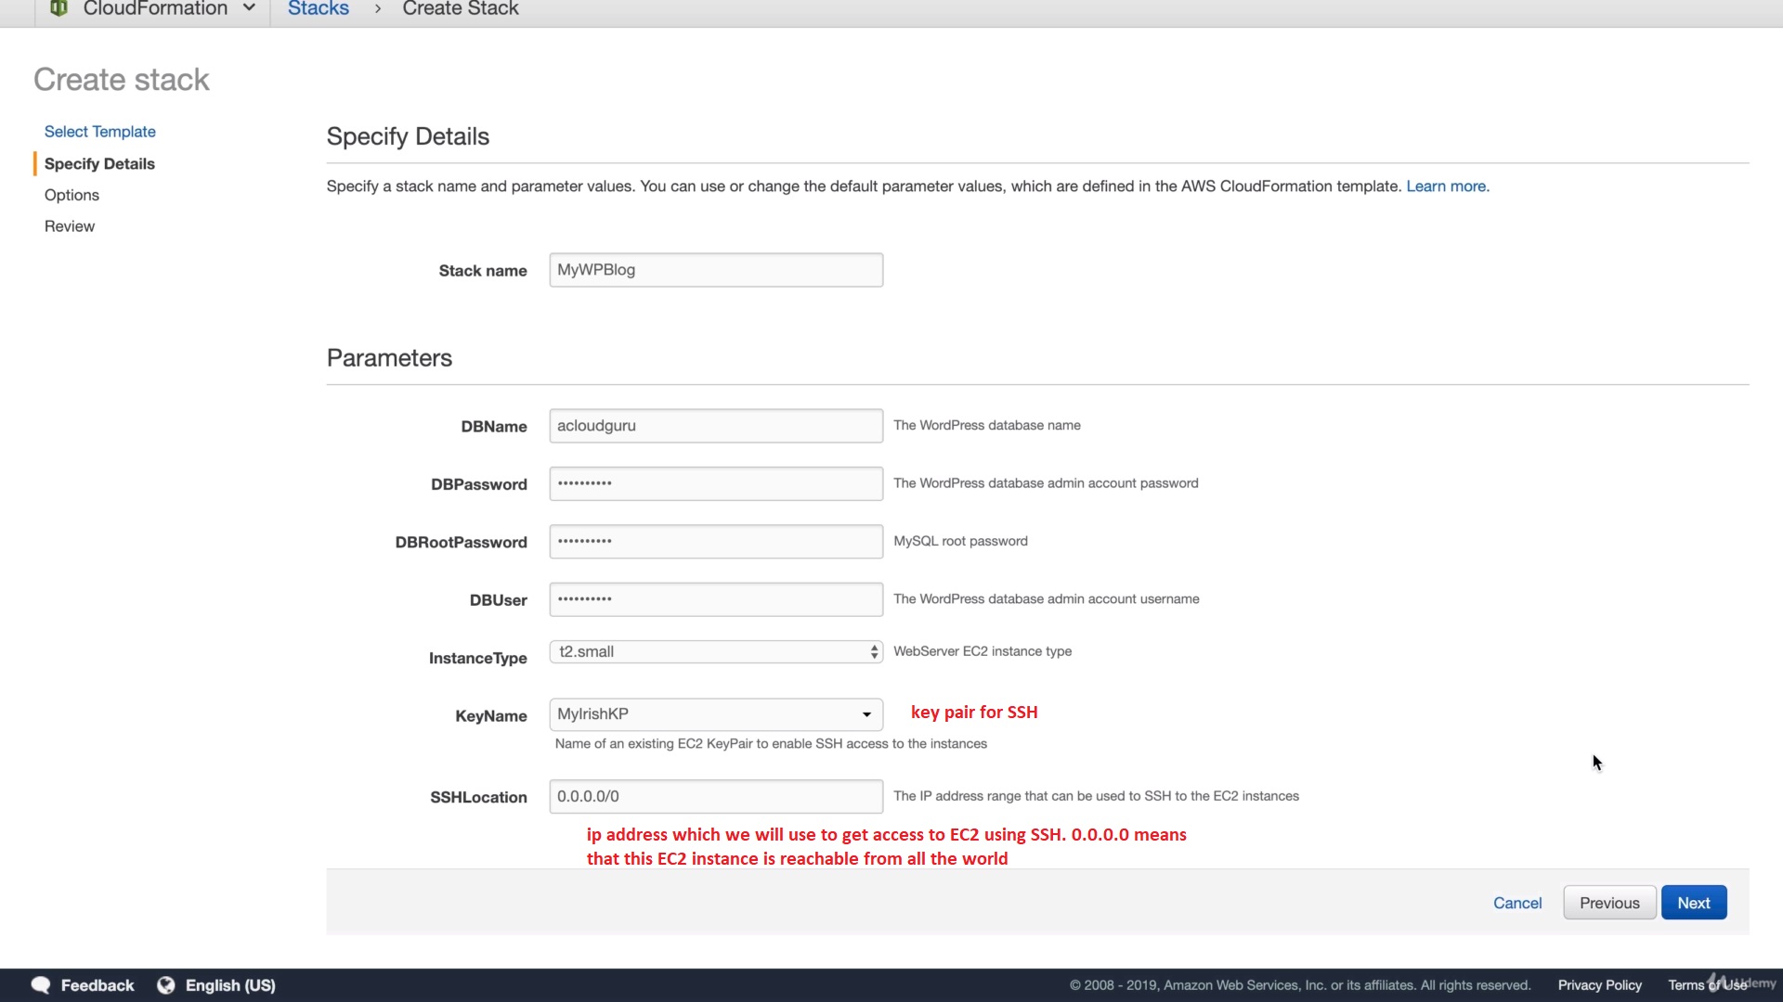Open the CloudFormation dropdown chevron
The image size is (1783, 1002).
pos(249,8)
